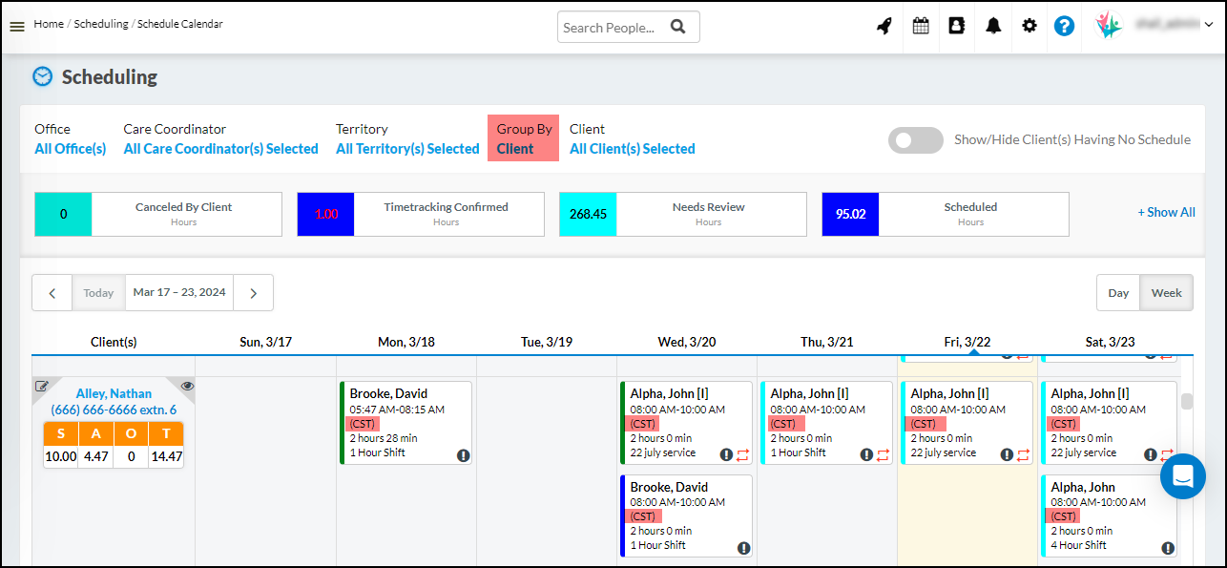Open the calendar icon in header
The width and height of the screenshot is (1227, 568).
(x=921, y=27)
